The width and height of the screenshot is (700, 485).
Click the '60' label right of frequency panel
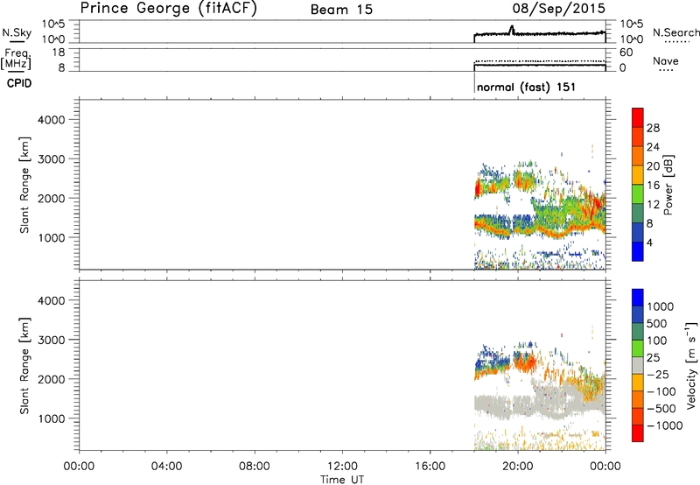click(x=626, y=53)
